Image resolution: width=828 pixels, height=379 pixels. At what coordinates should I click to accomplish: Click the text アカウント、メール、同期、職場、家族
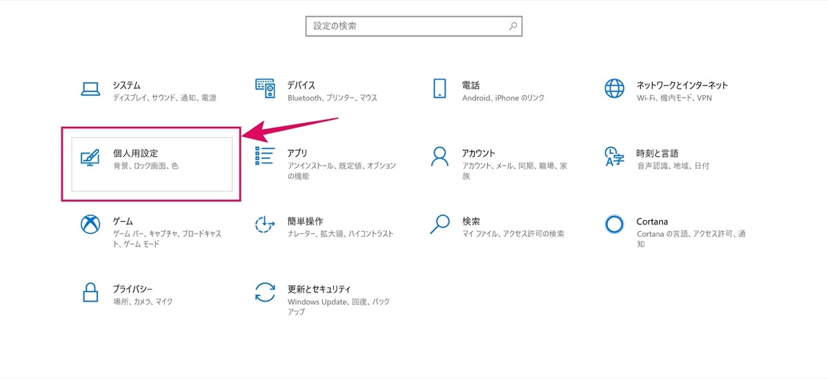[515, 171]
